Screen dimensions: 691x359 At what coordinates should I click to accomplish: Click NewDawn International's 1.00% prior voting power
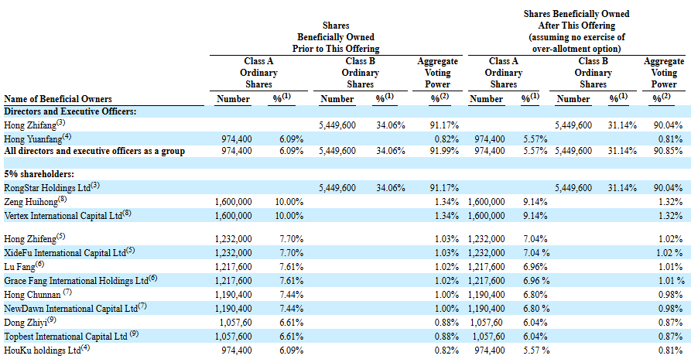click(446, 309)
